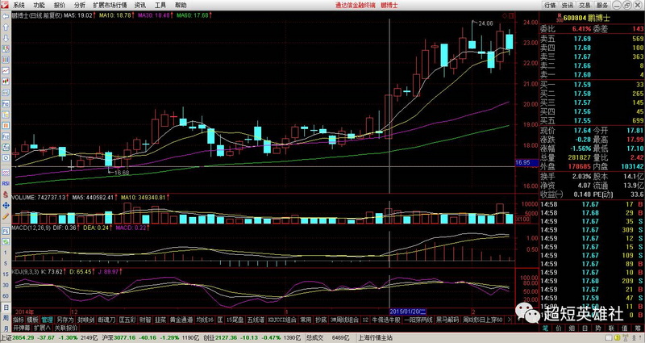
Task: Click the small diamond icon at chart top-right
Action: 505,15
